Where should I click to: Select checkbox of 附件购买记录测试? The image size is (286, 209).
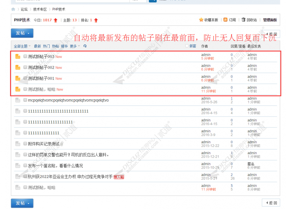pos(25,144)
